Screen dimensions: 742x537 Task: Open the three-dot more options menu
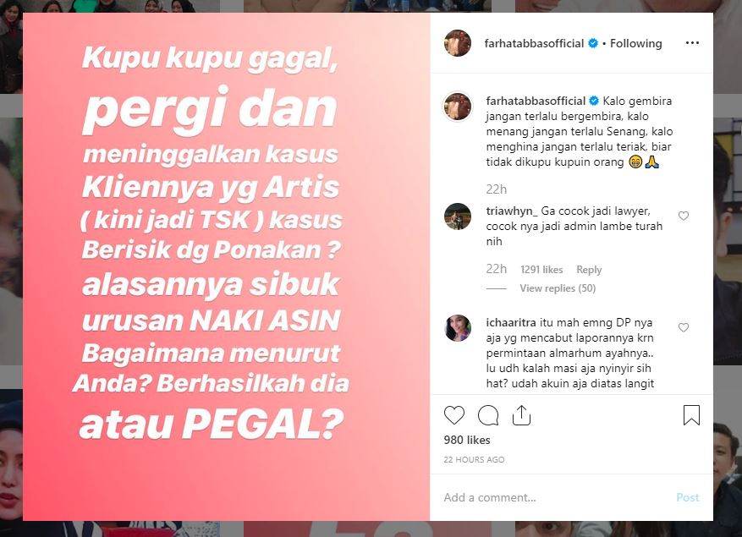[x=692, y=43]
